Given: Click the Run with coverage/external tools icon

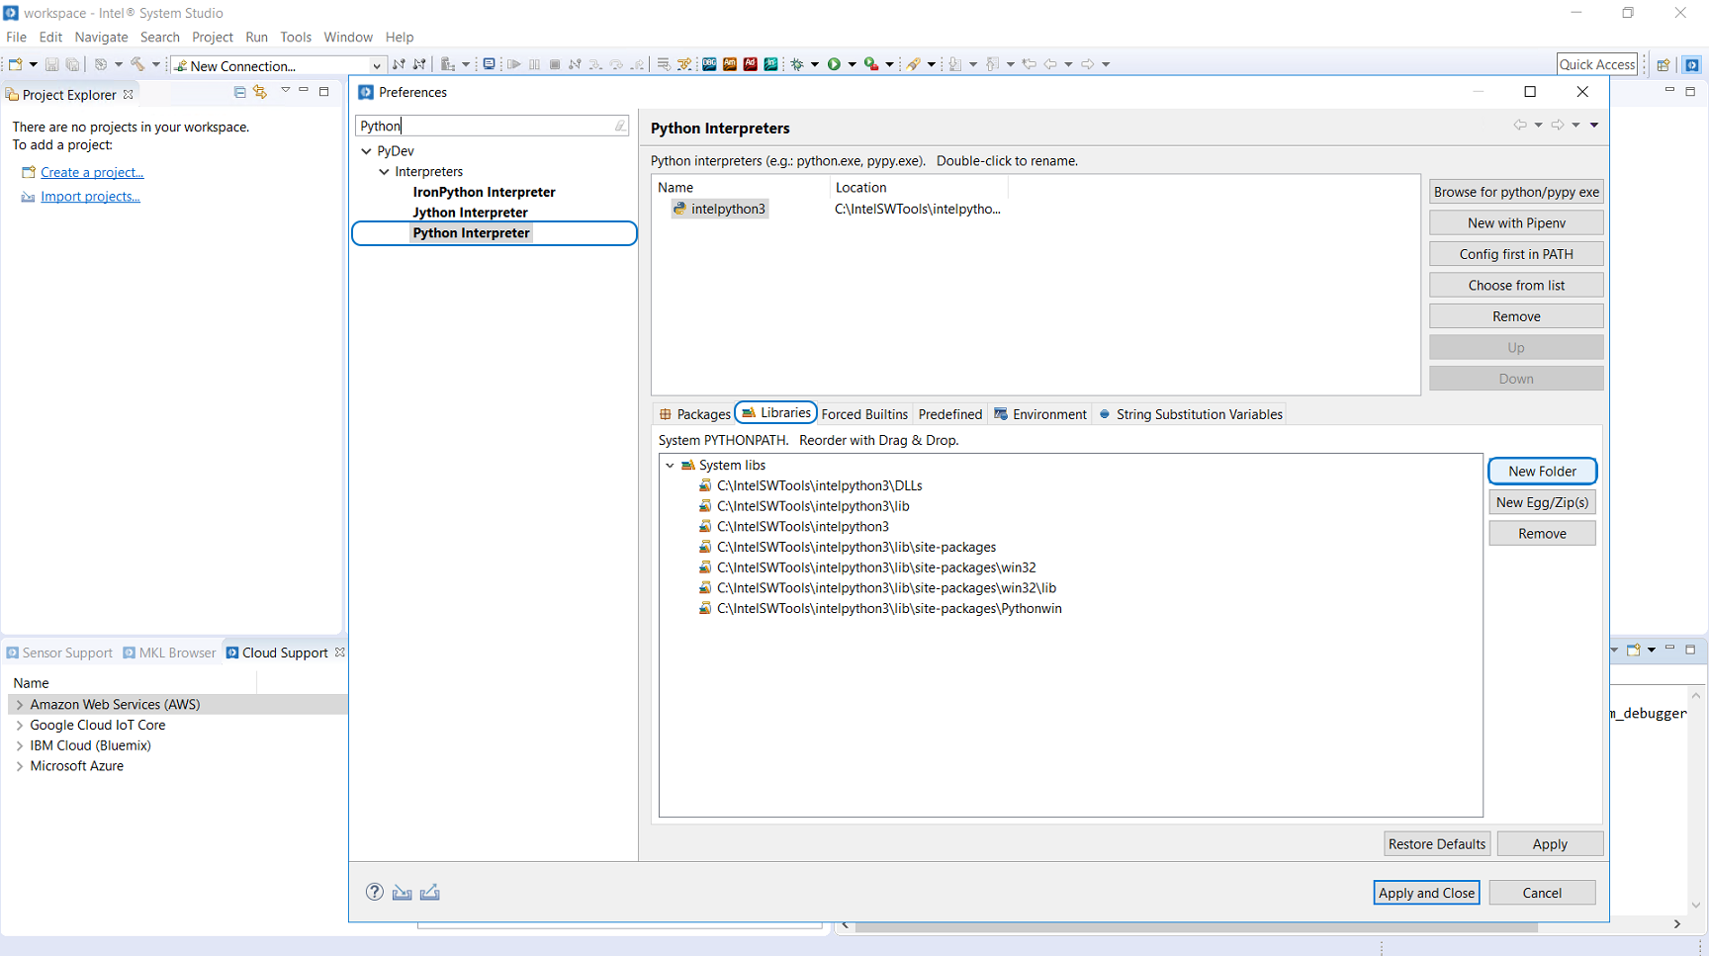Looking at the screenshot, I should click(x=870, y=64).
